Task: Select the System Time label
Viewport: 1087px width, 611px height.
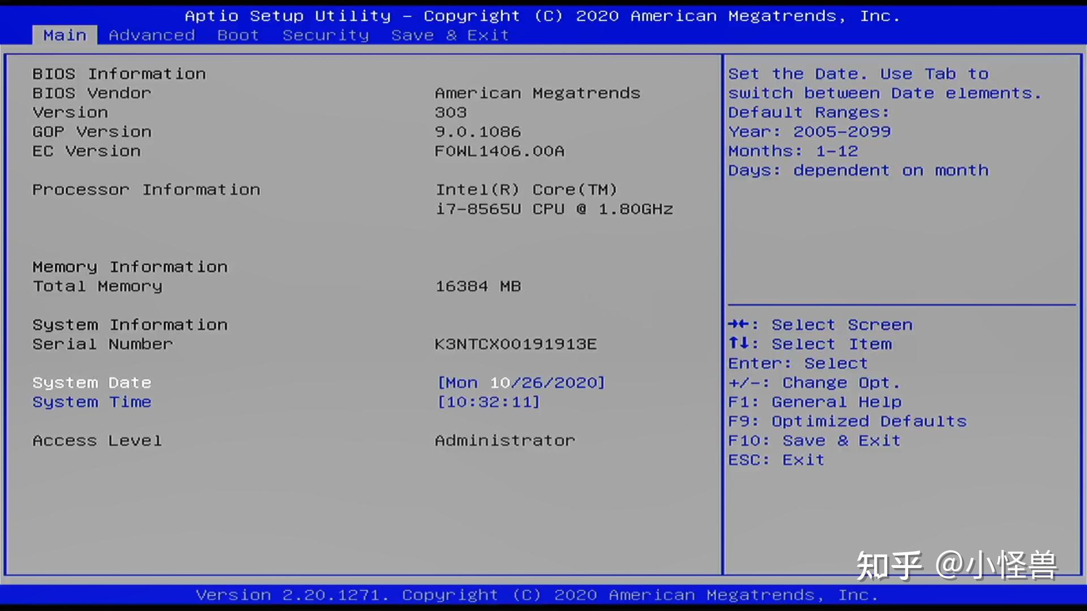Action: pos(92,402)
